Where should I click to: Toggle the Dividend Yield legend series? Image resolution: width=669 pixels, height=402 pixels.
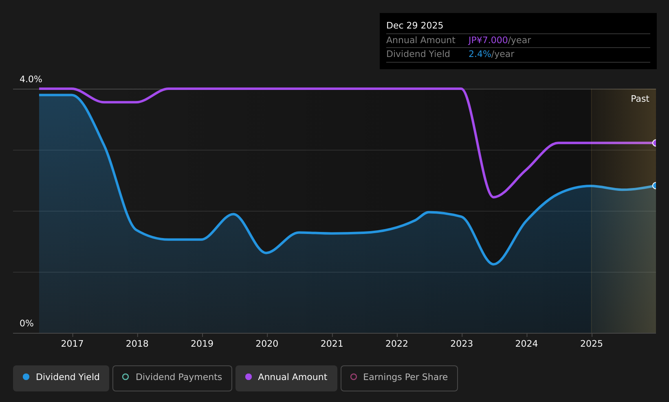61,378
